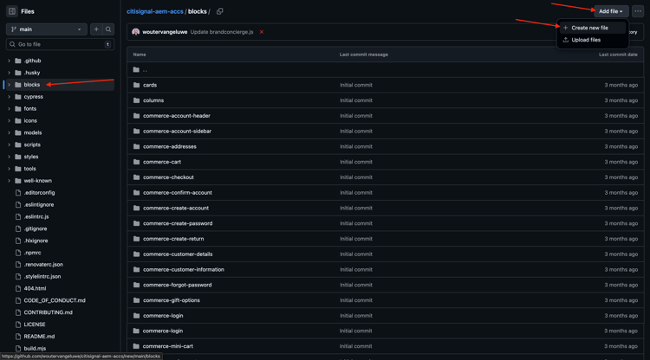Open citisignal-aem-accs repository breadcrumb link

155,11
